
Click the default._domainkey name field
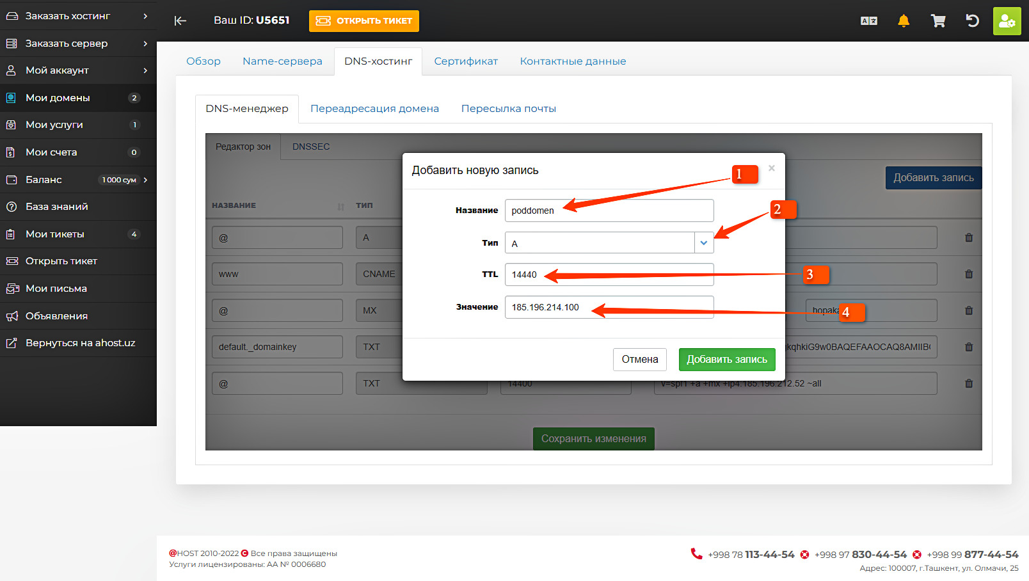(x=277, y=347)
